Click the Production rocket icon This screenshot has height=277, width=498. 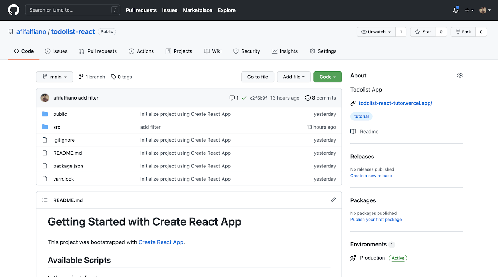353,258
